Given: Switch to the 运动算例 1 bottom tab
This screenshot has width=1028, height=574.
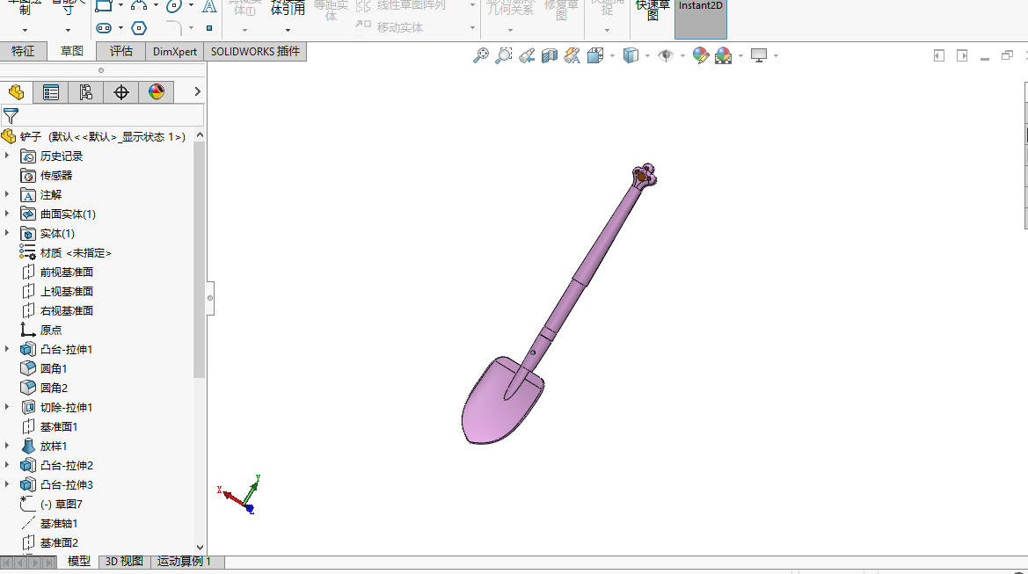Looking at the screenshot, I should (184, 562).
